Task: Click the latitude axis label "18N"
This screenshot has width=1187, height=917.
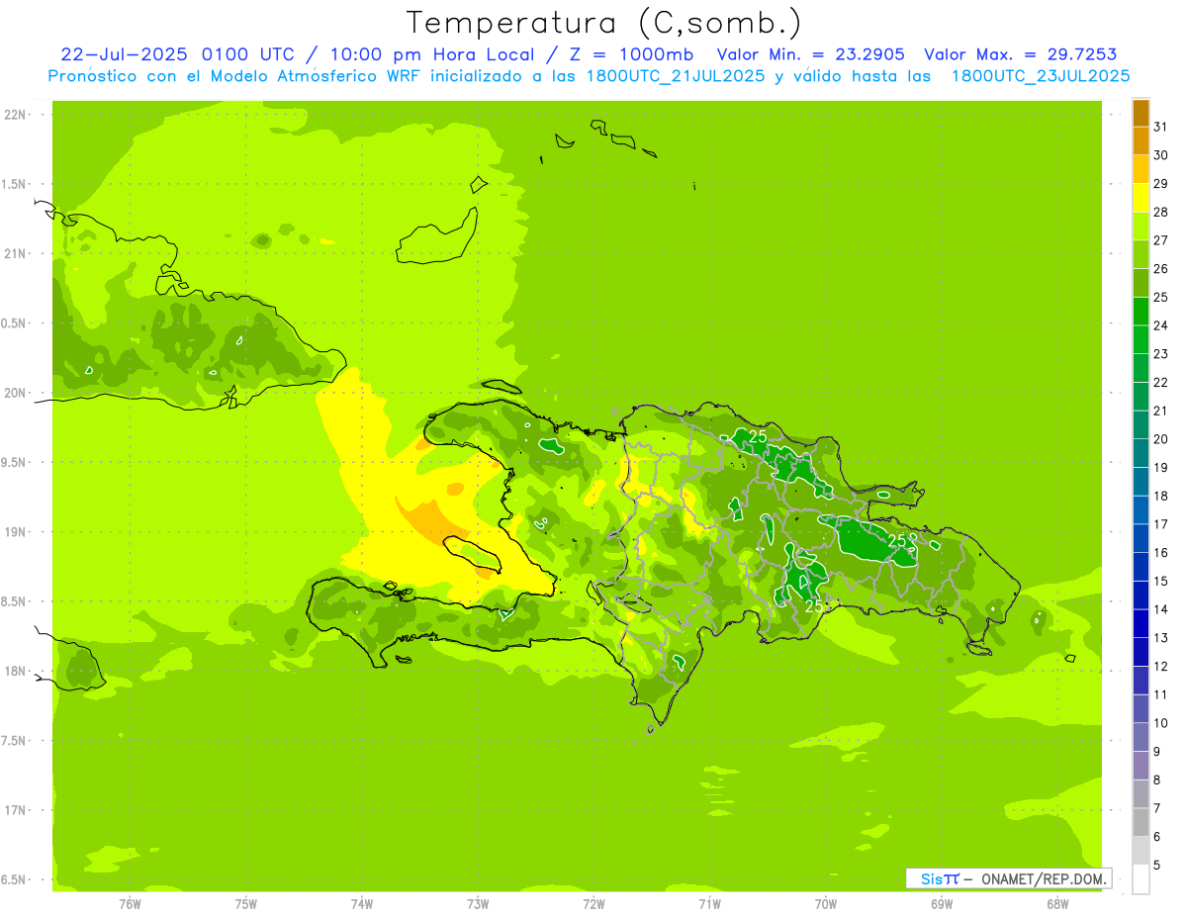Action: [14, 672]
